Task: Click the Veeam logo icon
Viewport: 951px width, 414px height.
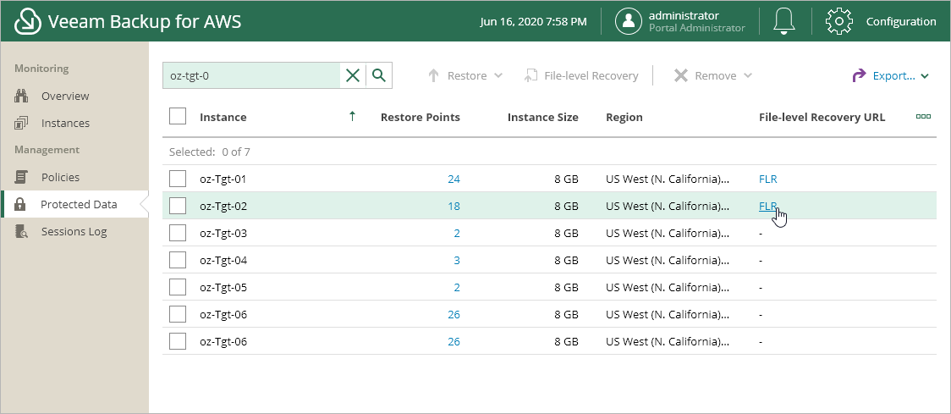Action: 29,21
